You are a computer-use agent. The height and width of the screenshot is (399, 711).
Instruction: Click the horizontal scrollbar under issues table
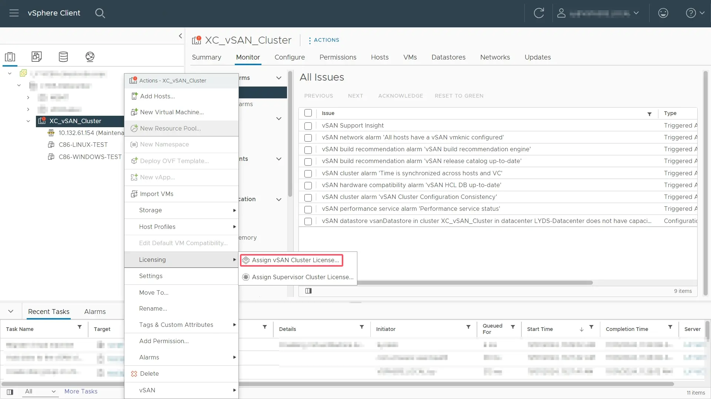pyautogui.click(x=474, y=283)
